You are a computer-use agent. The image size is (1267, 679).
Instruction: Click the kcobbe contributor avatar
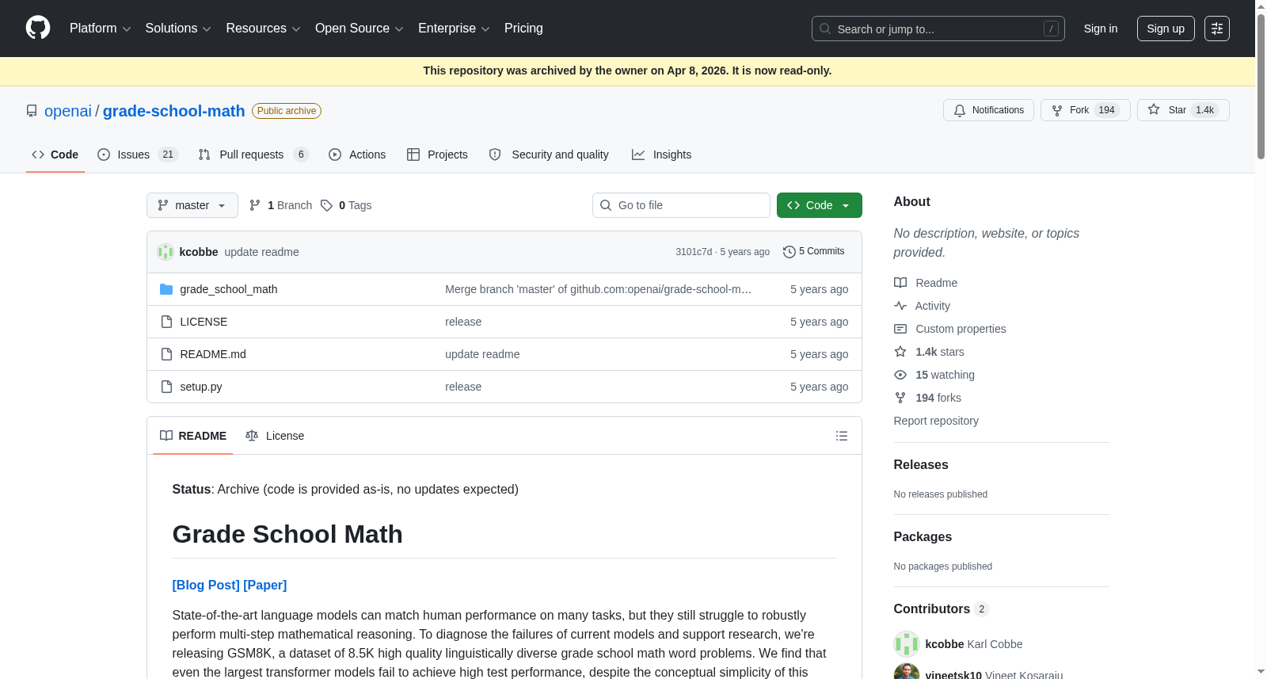pos(906,644)
